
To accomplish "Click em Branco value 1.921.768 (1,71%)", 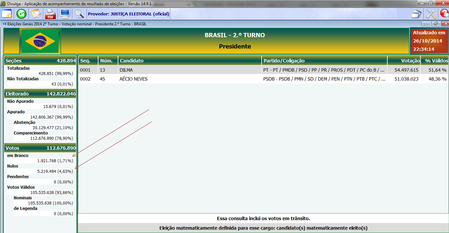I will tap(55, 161).
